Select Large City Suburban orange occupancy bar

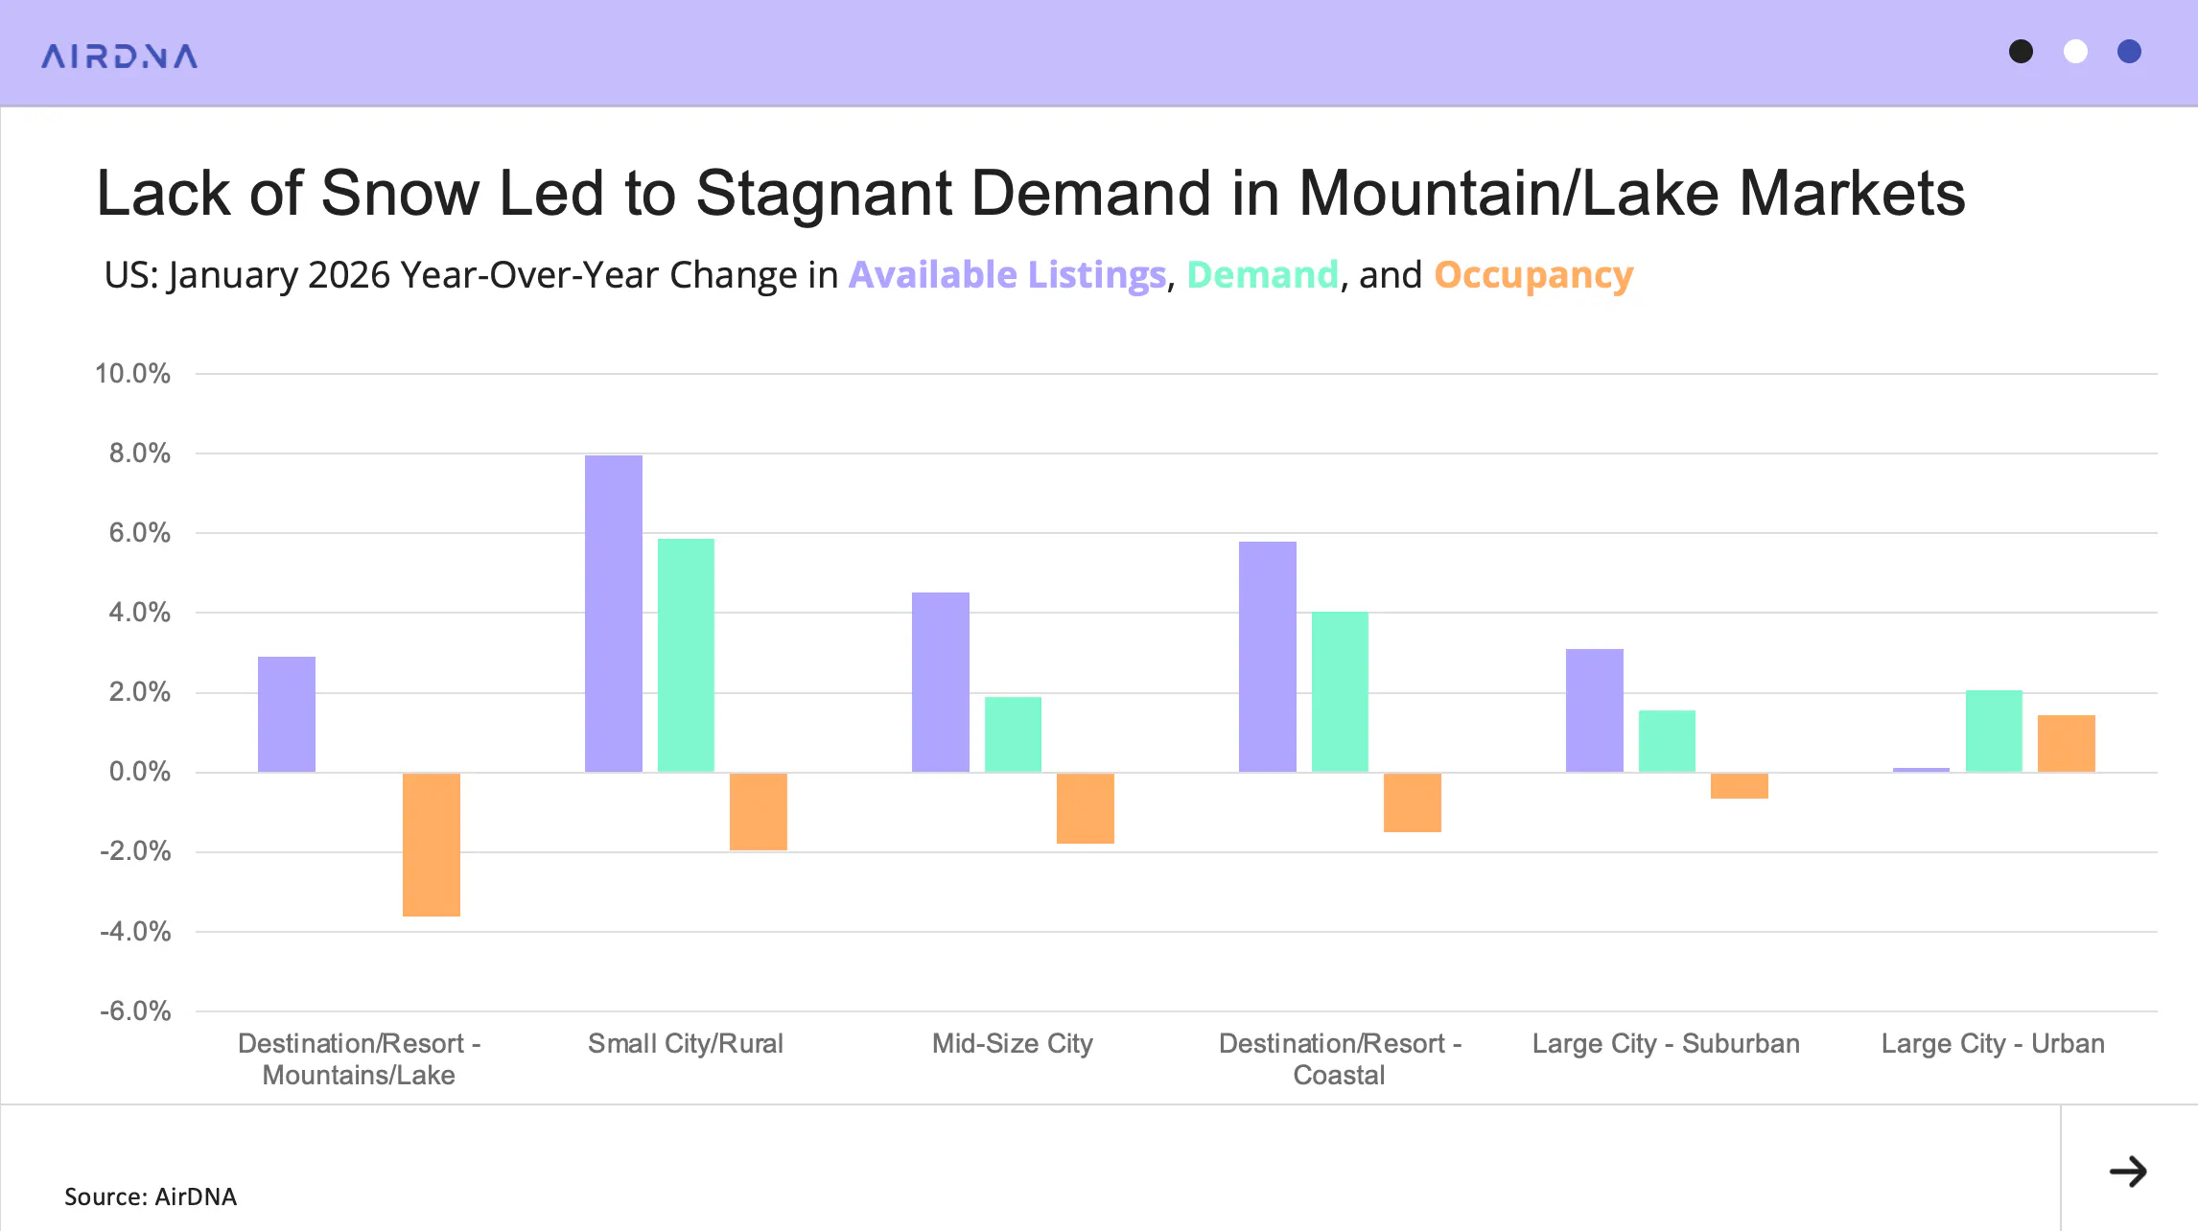1740,785
